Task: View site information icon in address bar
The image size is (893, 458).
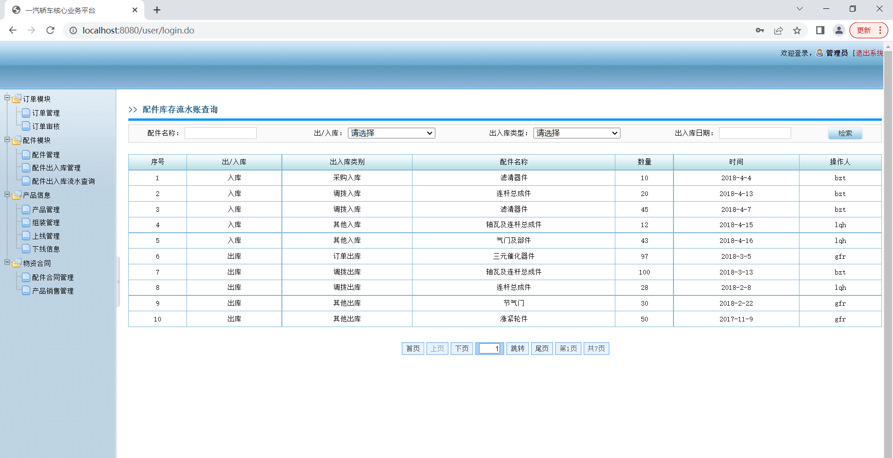Action: pos(73,30)
